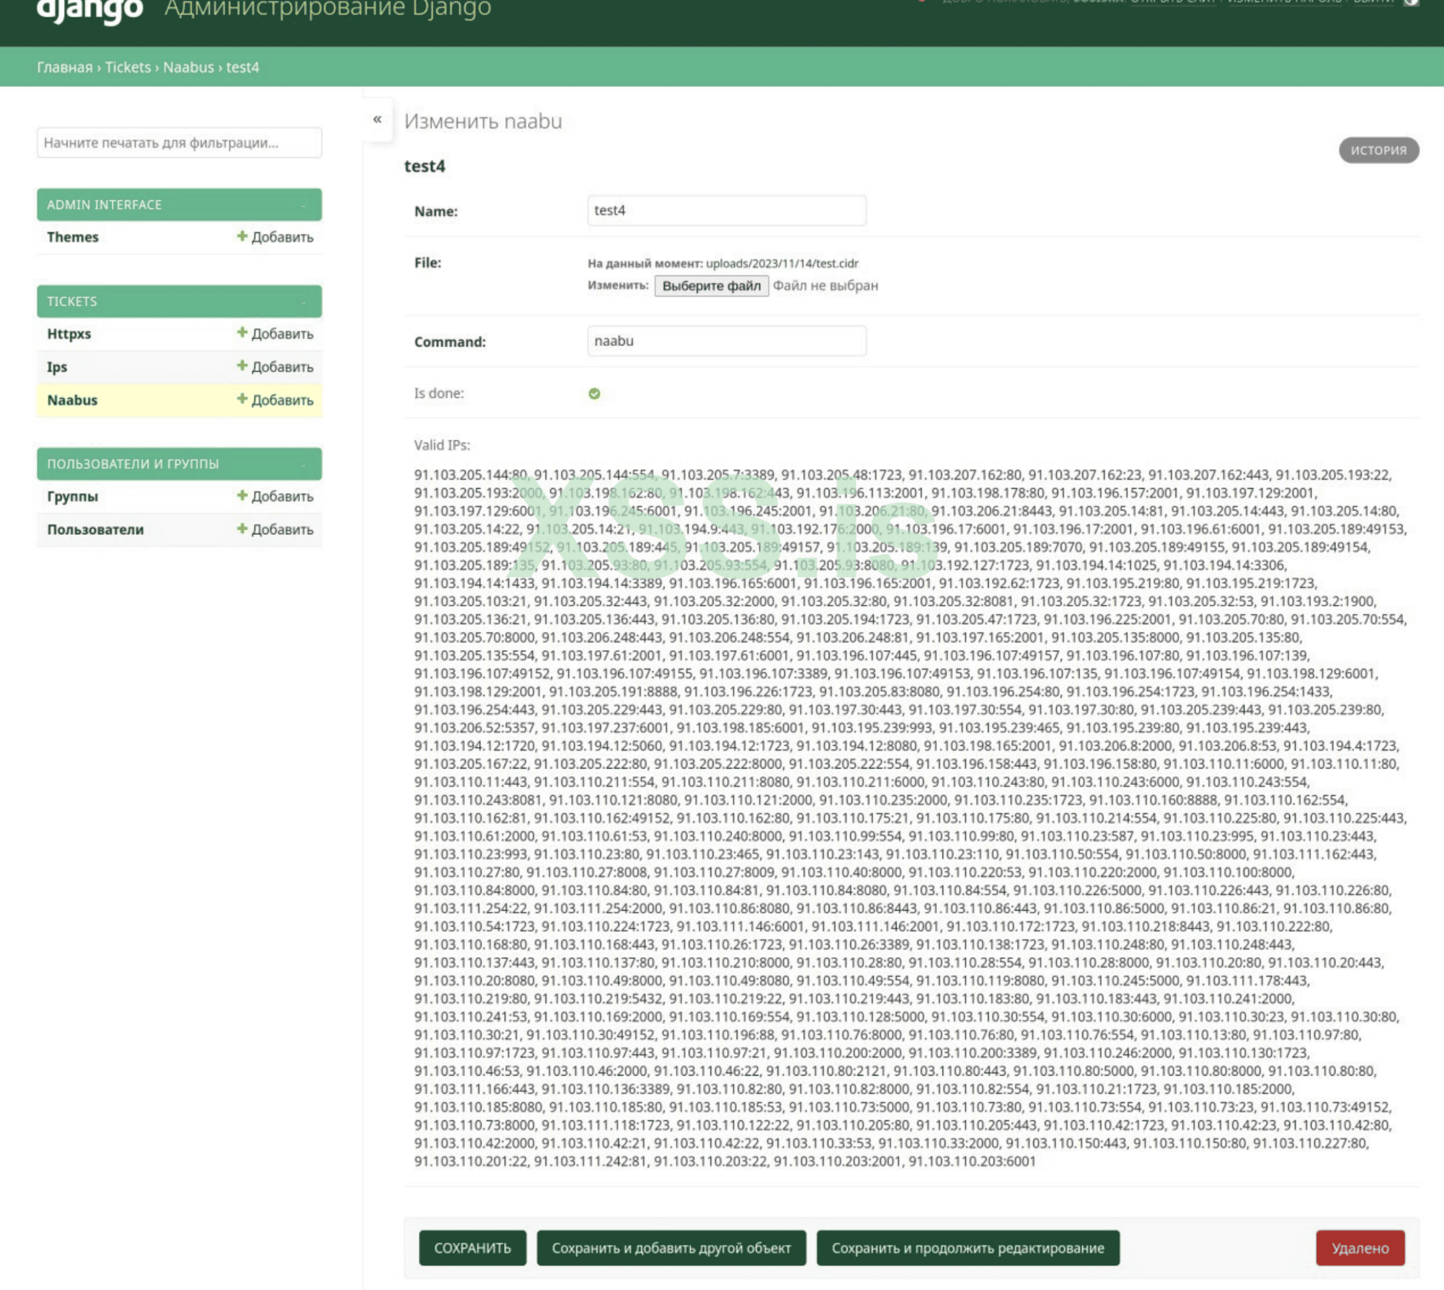
Task: Click the add plus icon for Httpxs
Action: [x=242, y=333]
